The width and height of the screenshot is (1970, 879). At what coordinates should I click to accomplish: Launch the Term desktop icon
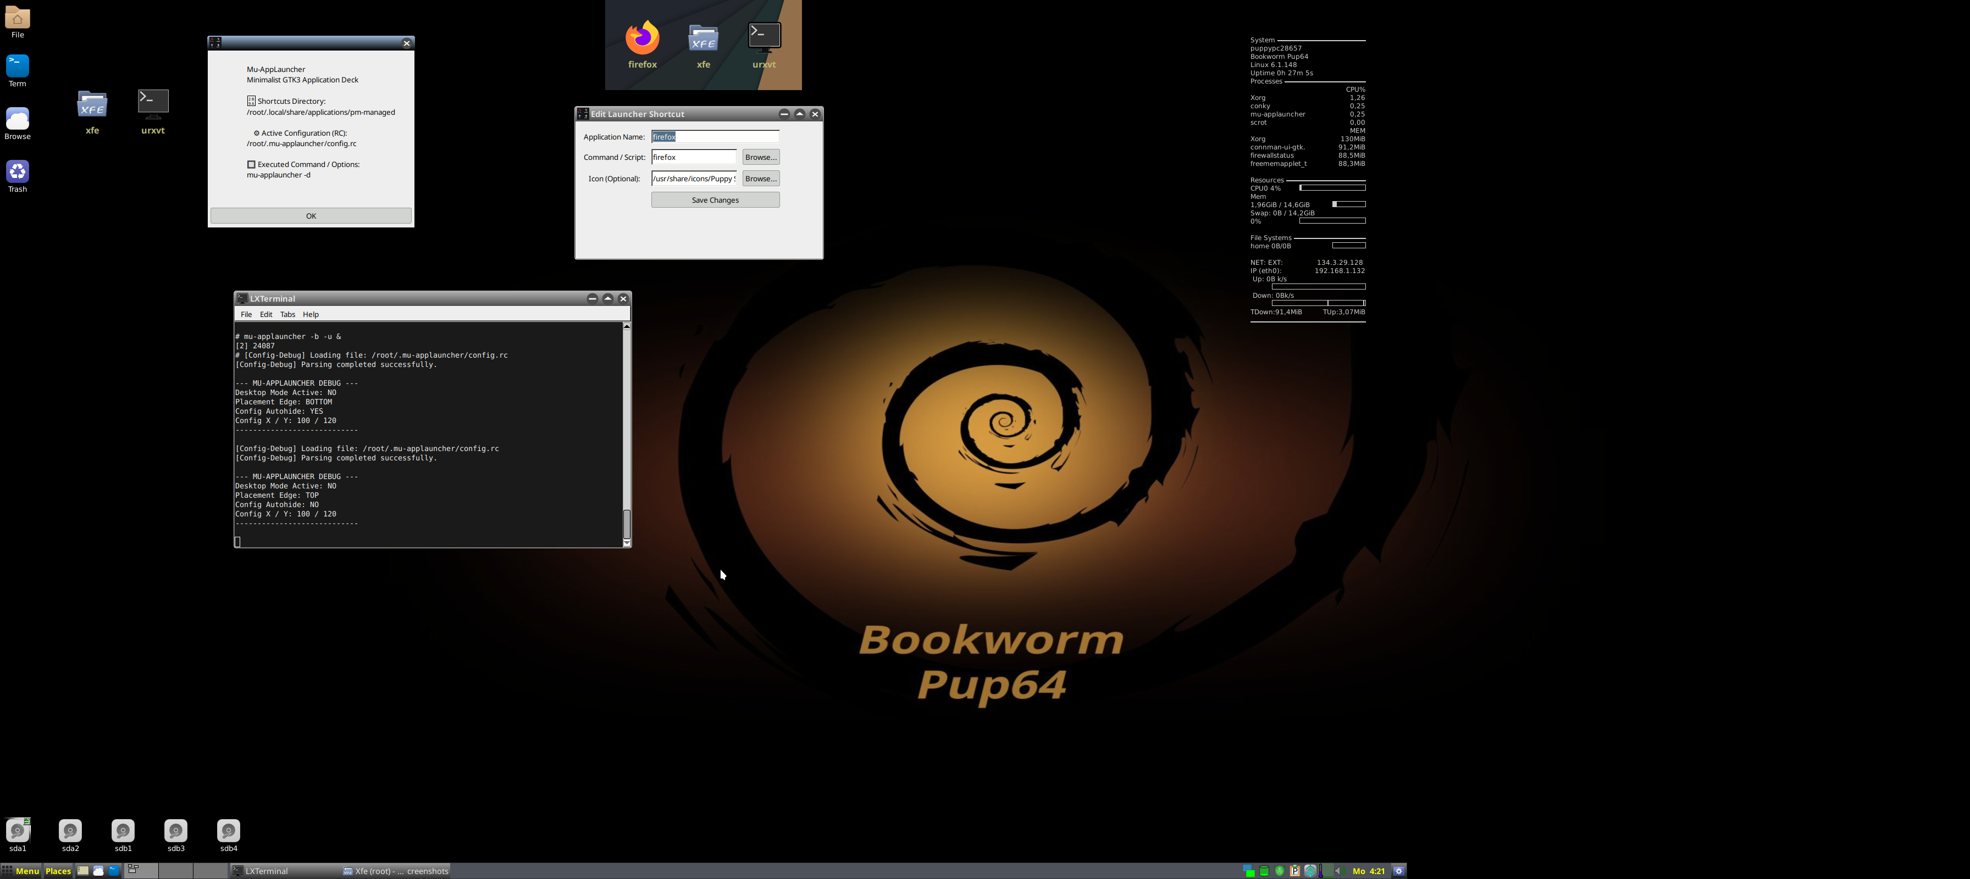[18, 66]
